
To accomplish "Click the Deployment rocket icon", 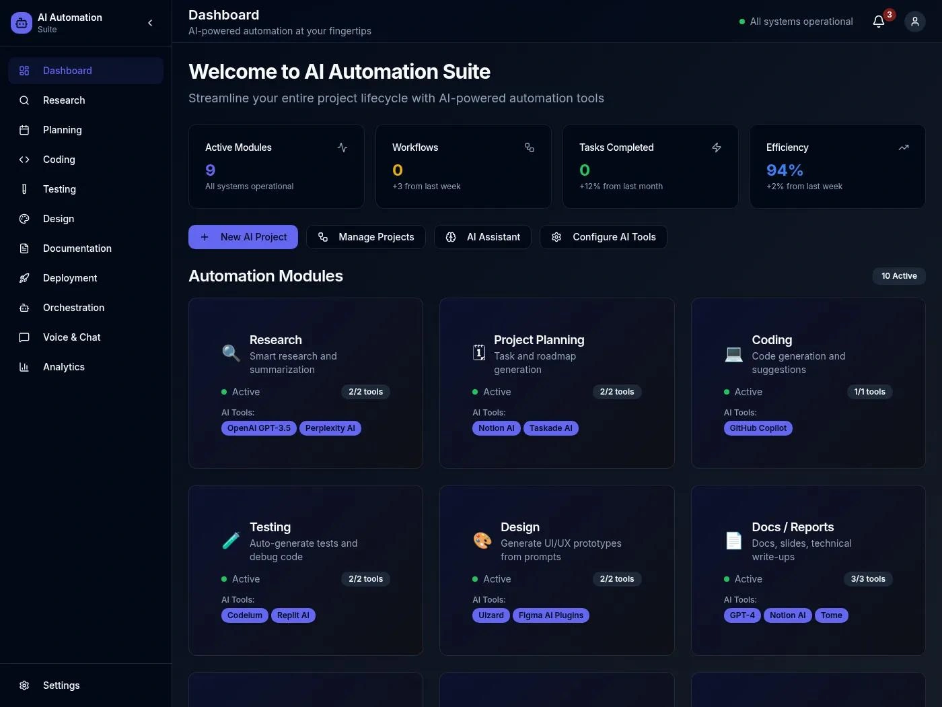I will click(x=24, y=278).
